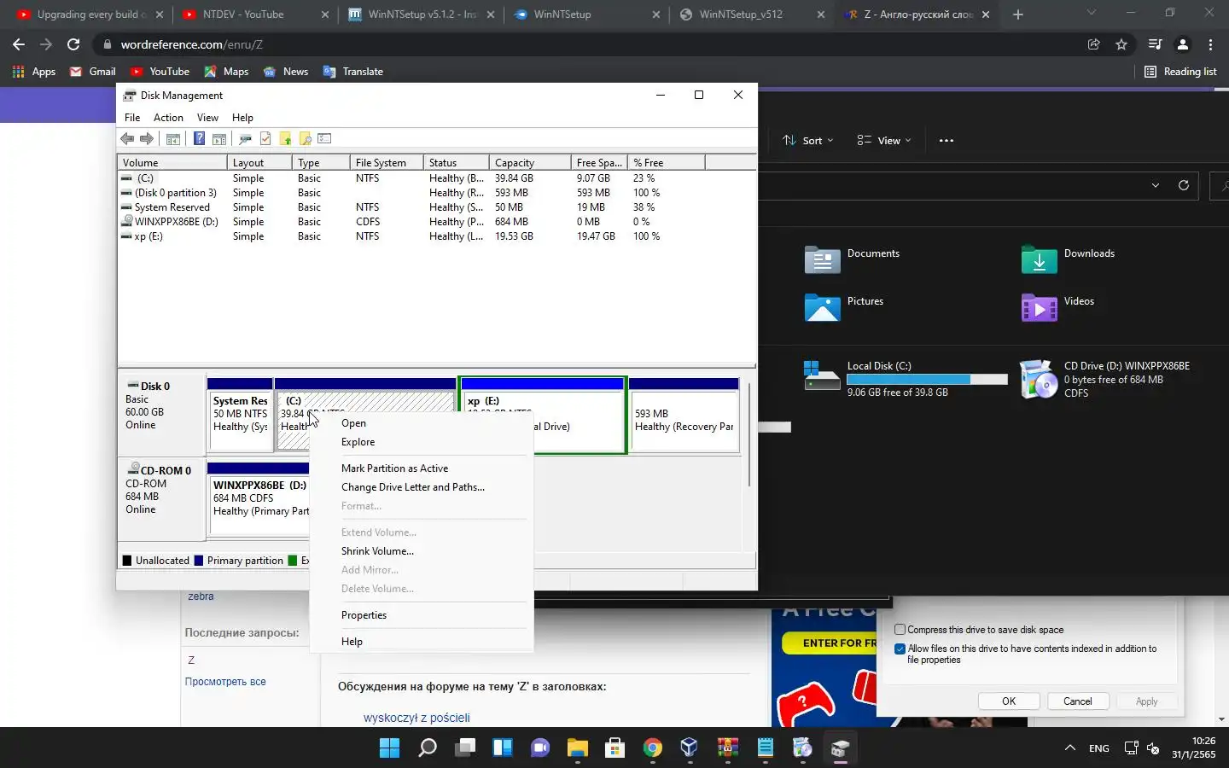Image resolution: width=1229 pixels, height=768 pixels.
Task: Expand View dropdown in File Explorer
Action: coord(884,141)
